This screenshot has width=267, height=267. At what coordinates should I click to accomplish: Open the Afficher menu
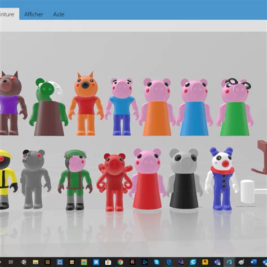pos(34,14)
